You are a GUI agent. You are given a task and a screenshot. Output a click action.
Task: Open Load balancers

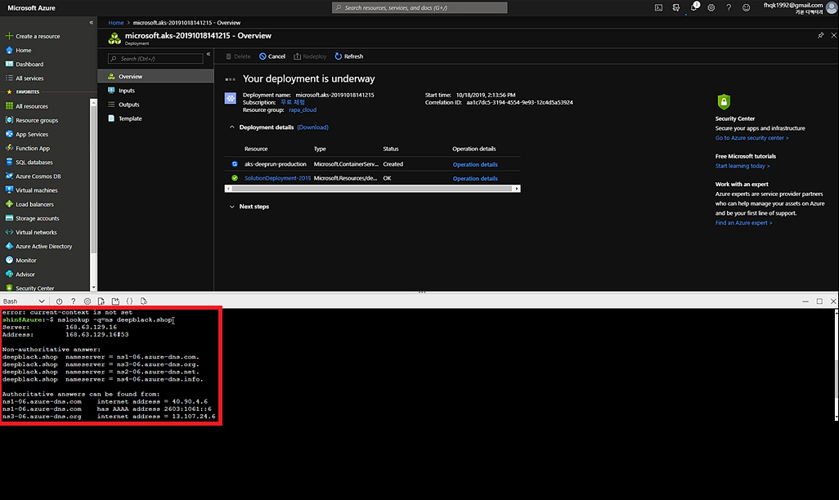click(x=29, y=204)
